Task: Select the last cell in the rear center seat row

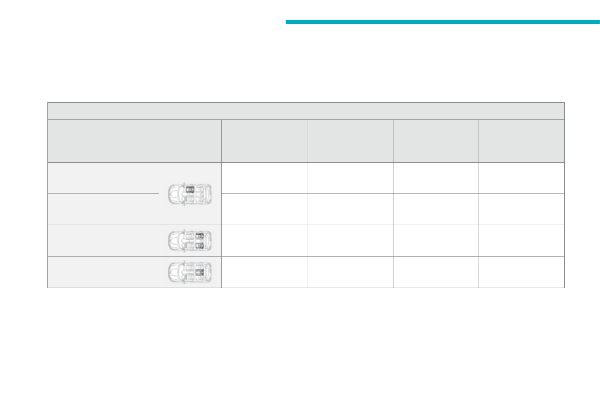Action: point(521,272)
